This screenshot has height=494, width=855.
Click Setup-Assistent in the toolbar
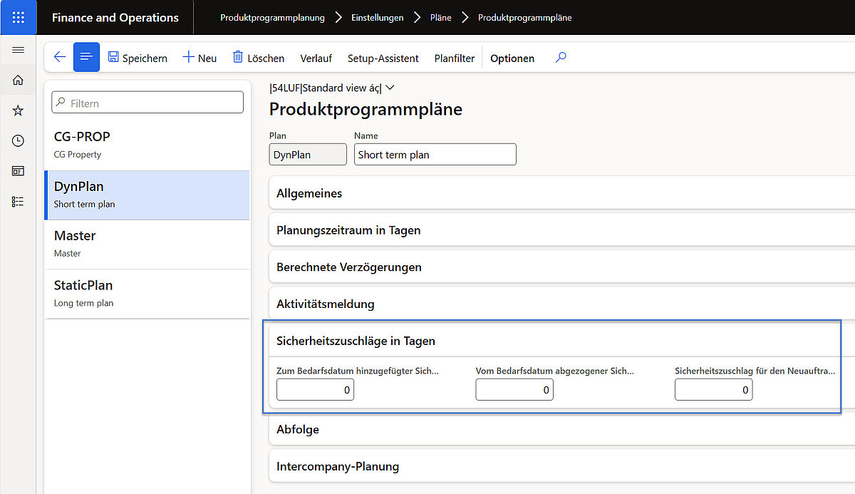(385, 58)
